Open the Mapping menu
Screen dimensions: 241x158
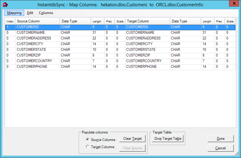[x=14, y=13]
